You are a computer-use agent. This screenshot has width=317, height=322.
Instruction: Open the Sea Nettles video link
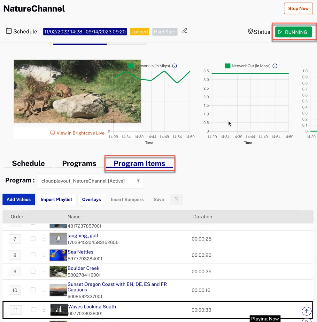coord(80,252)
